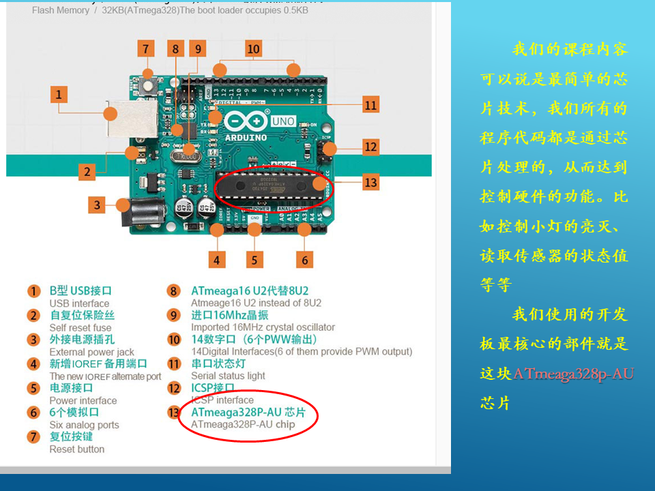Click legend circle 8 beside ATmega16 U2 text

(x=174, y=291)
